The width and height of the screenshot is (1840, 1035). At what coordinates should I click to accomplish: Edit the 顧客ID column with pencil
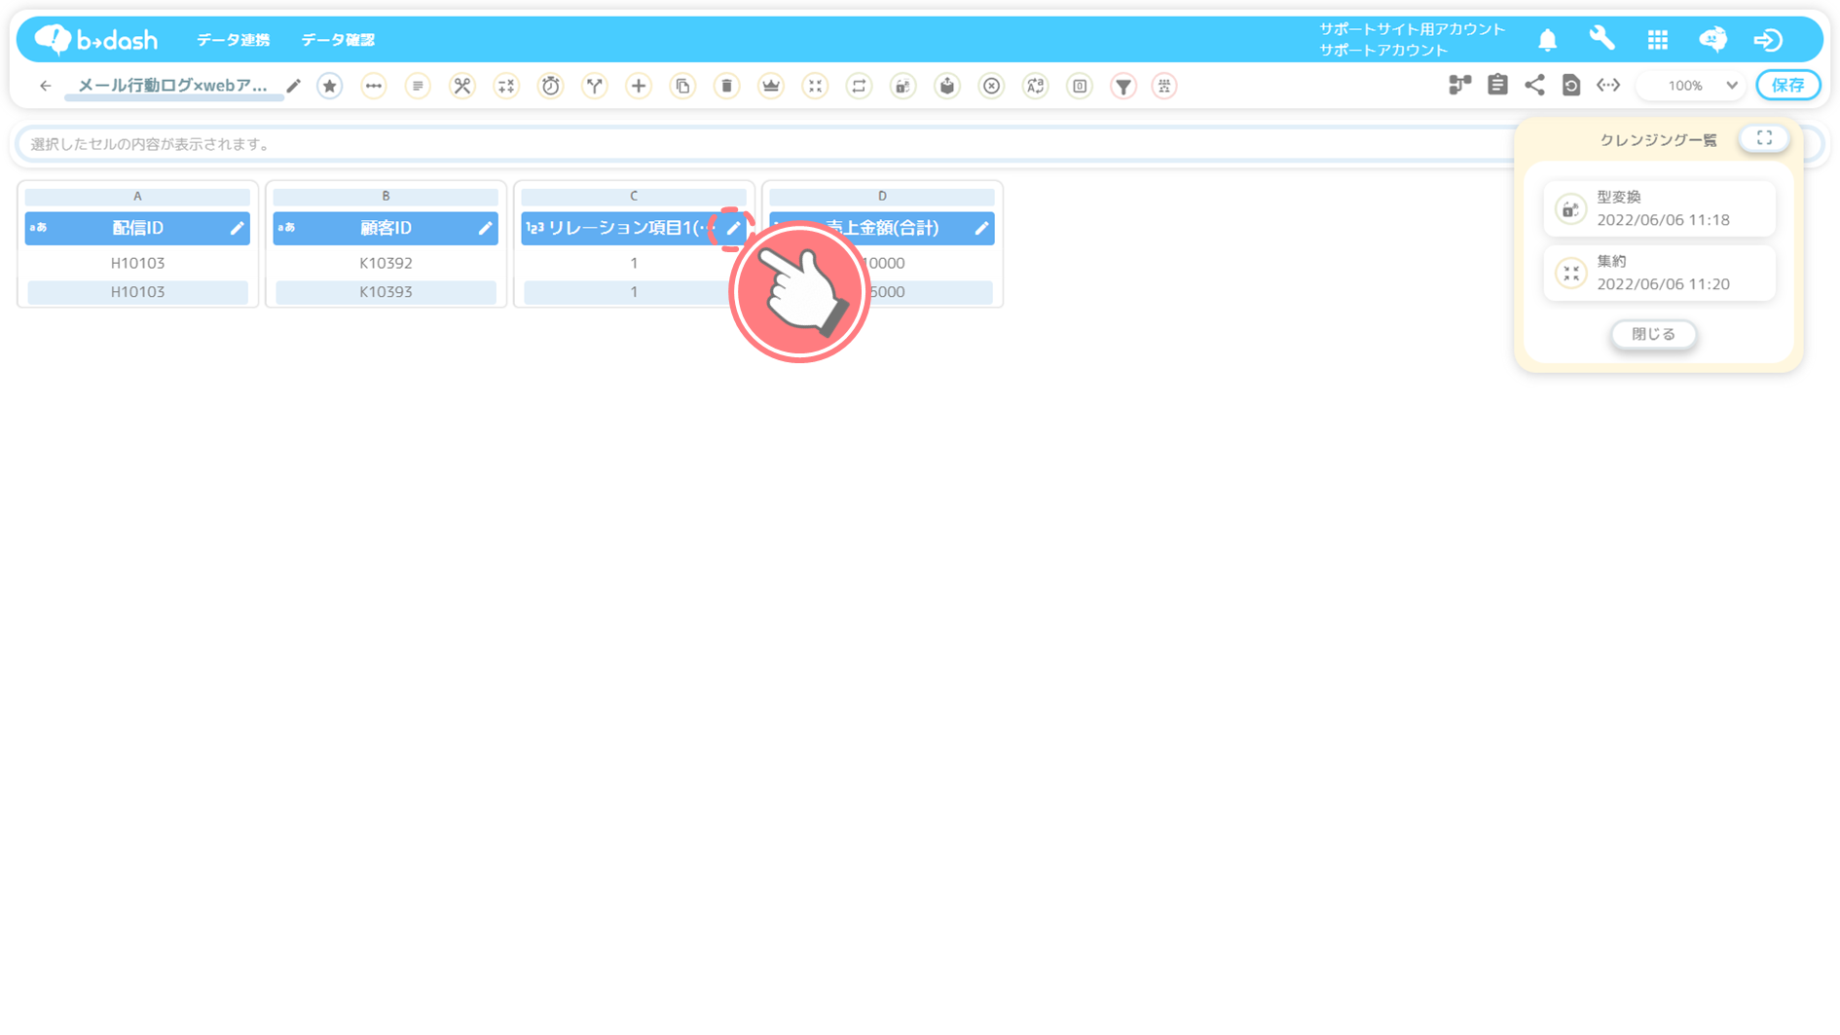click(x=485, y=228)
